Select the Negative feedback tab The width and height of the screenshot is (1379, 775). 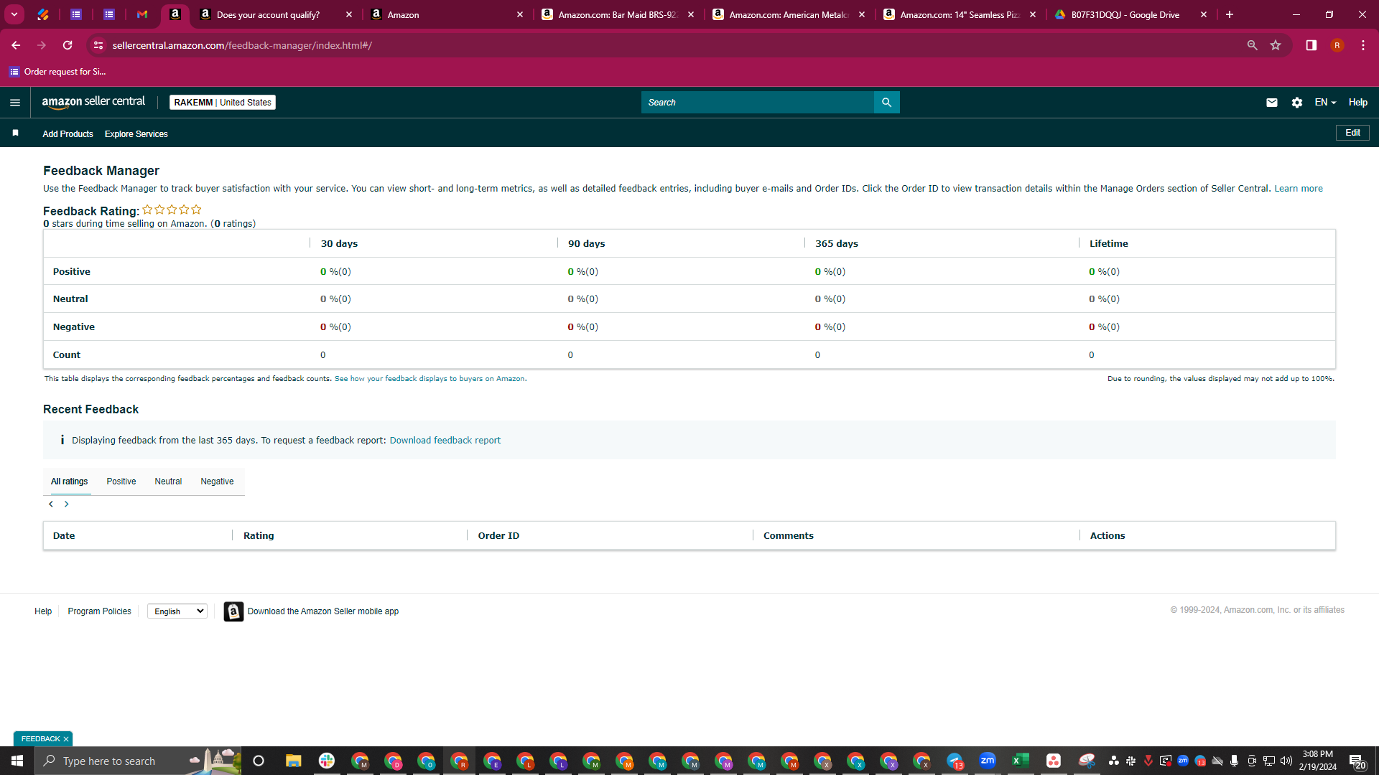point(217,482)
